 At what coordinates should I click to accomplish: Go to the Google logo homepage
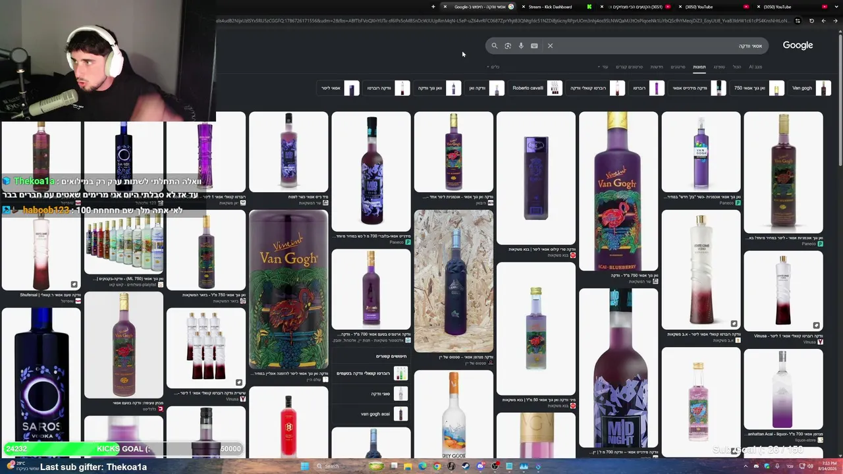798,45
